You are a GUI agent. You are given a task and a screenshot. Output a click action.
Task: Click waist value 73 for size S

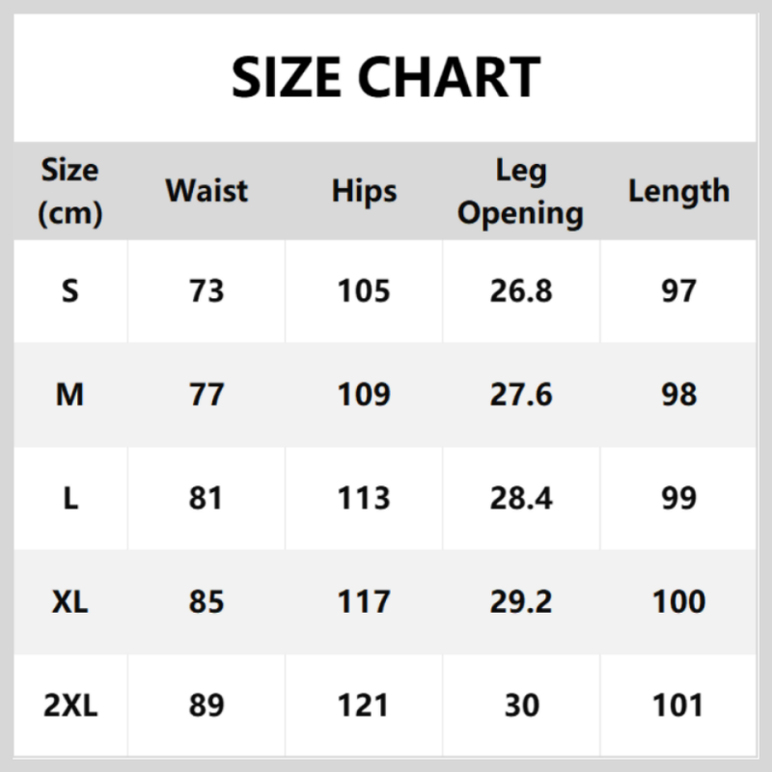pyautogui.click(x=207, y=290)
